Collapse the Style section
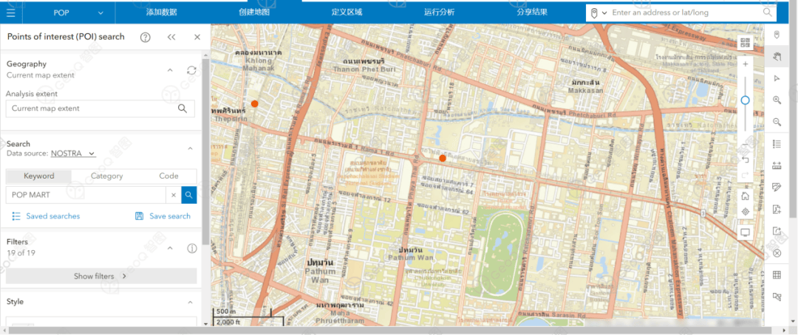This screenshot has width=798, height=335. [x=191, y=302]
